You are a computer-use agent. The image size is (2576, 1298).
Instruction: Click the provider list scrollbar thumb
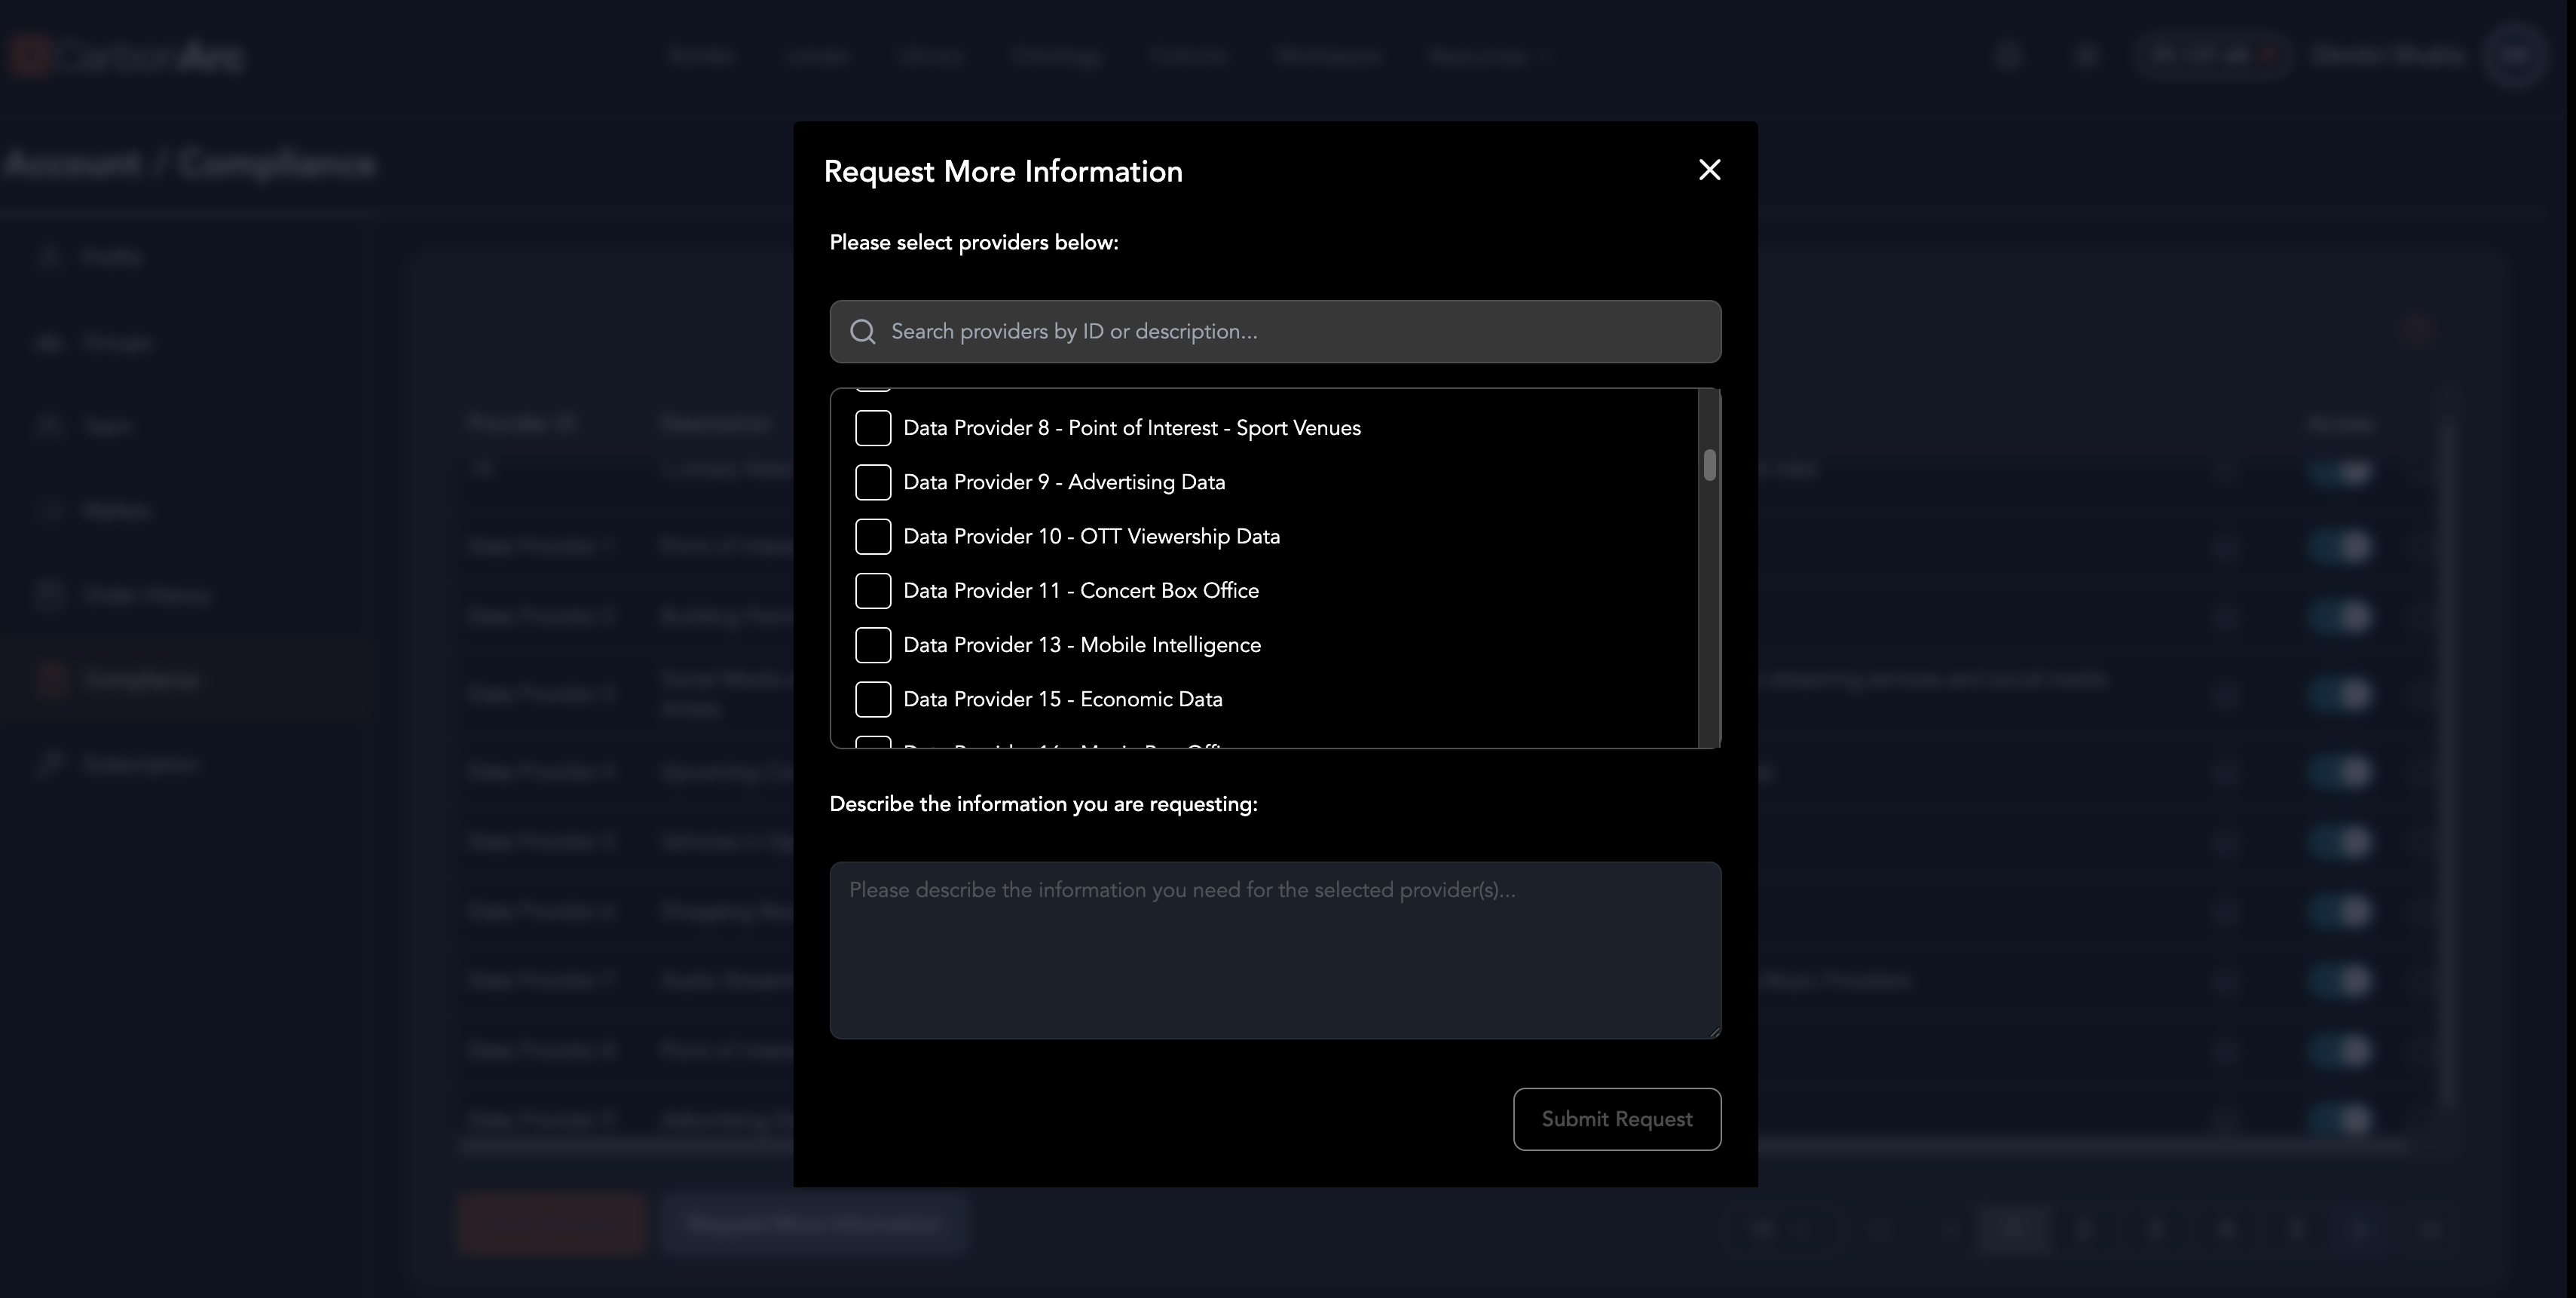pos(1709,465)
